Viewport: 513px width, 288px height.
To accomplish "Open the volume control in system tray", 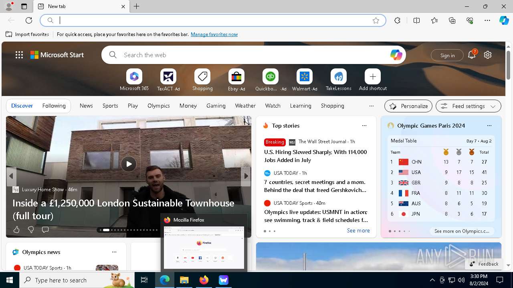I will (461, 280).
